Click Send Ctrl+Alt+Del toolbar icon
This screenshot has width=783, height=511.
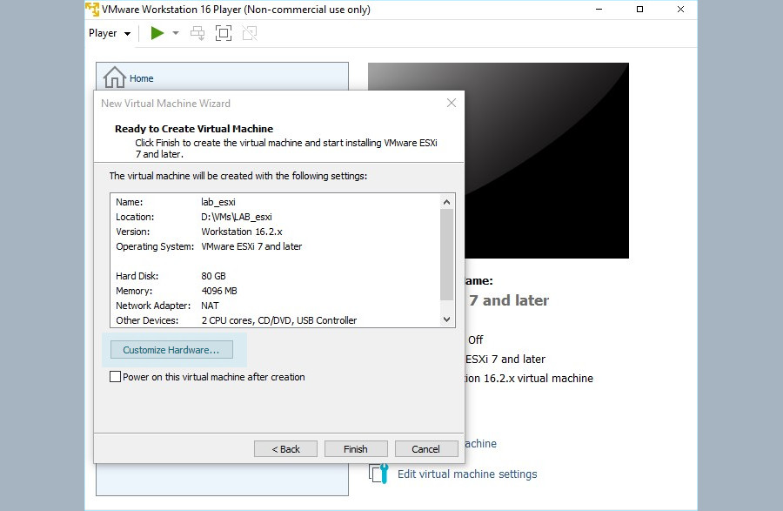pos(197,33)
